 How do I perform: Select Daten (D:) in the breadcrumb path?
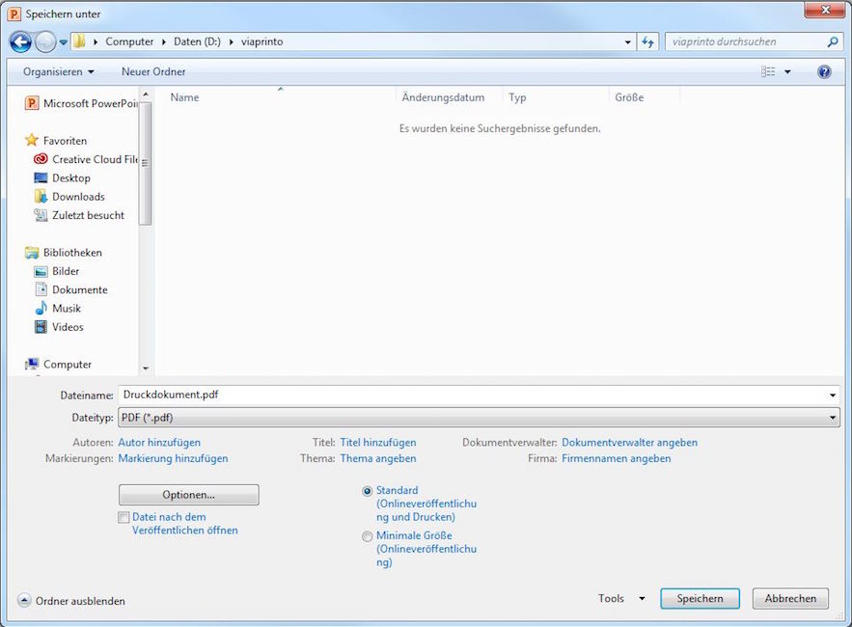pyautogui.click(x=197, y=41)
